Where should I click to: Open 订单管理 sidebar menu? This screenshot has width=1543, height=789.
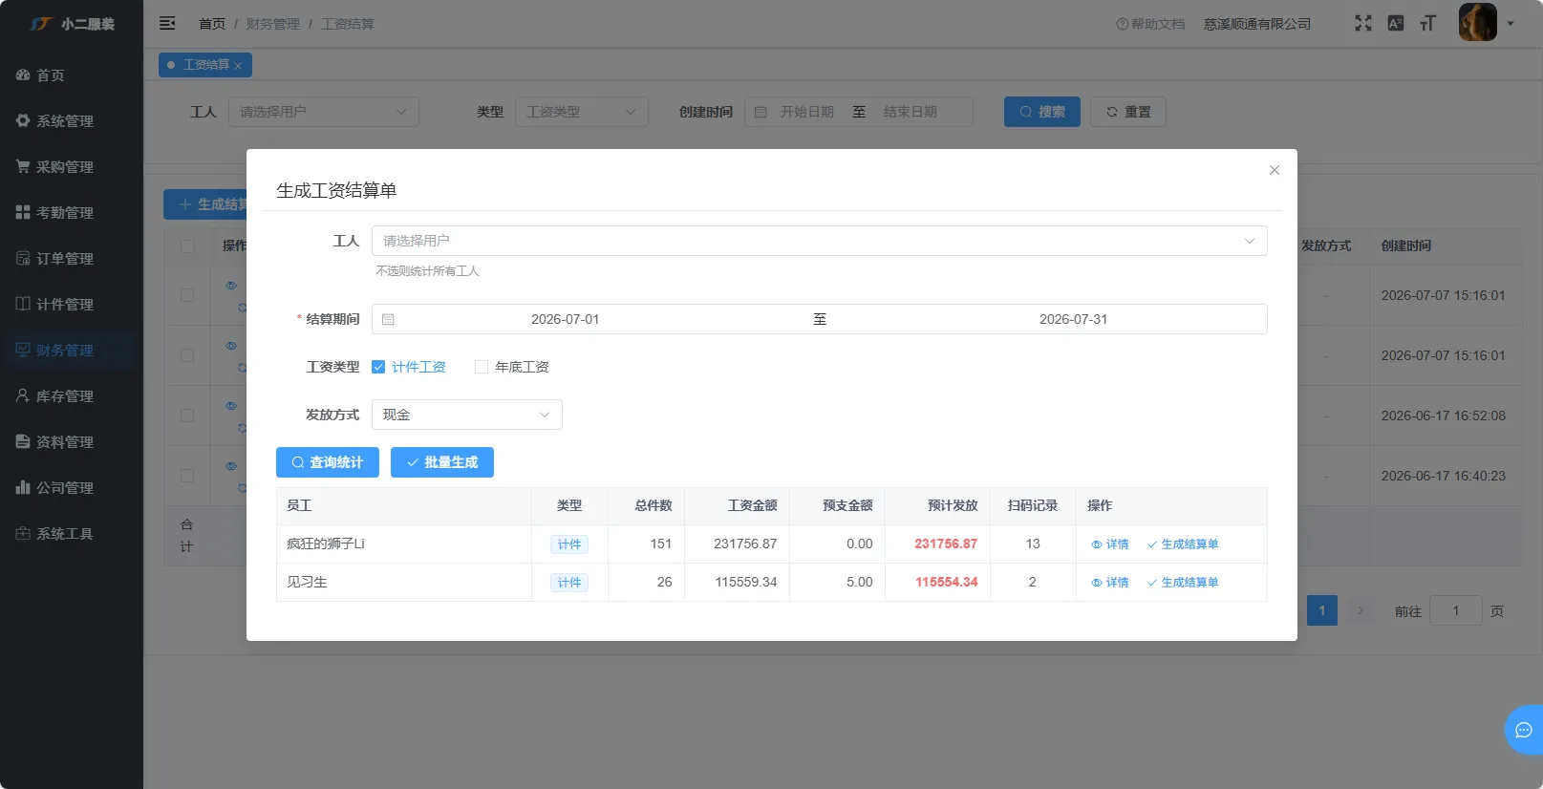pyautogui.click(x=72, y=259)
